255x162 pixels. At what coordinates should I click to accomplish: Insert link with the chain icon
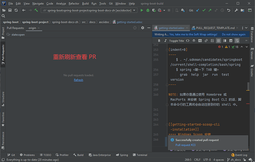coord(206,41)
